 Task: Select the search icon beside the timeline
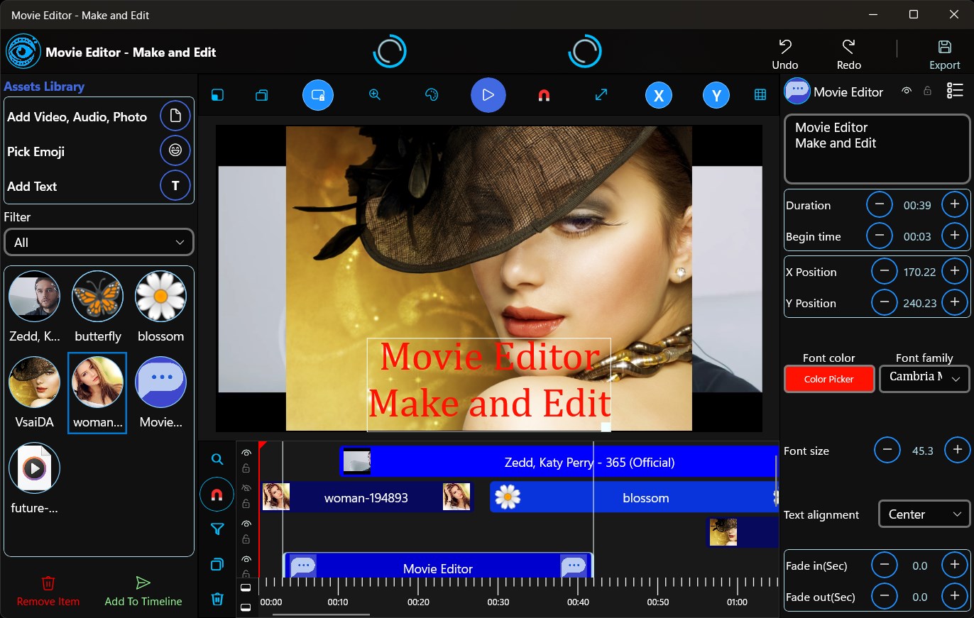(x=217, y=459)
